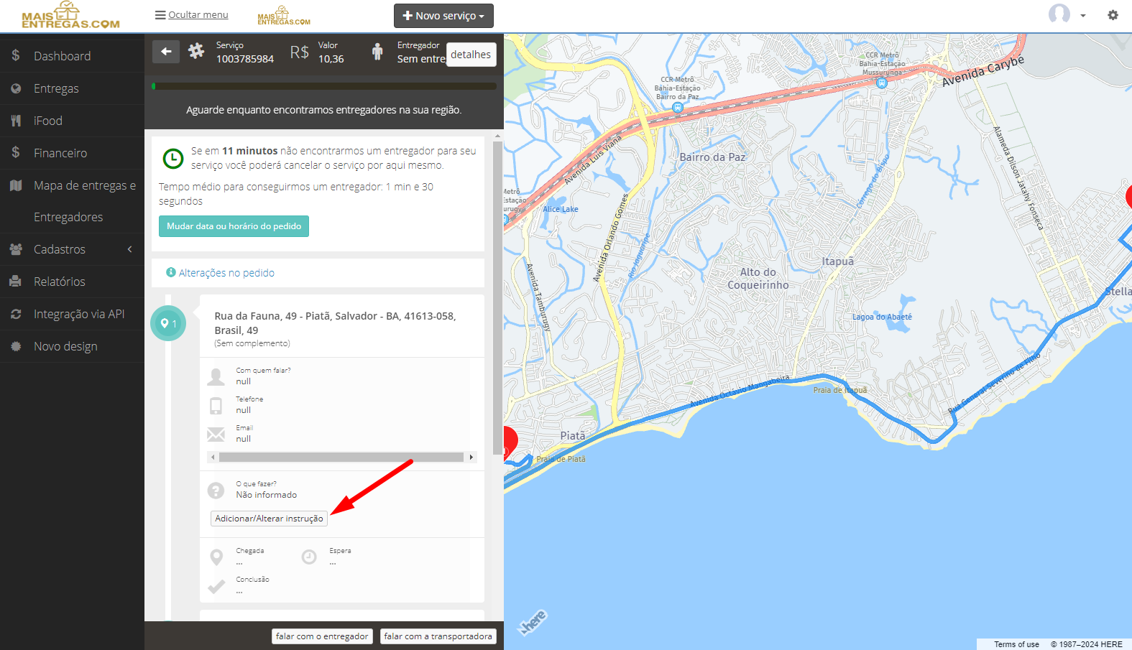Toggle Ocultar menu hamburger

(191, 14)
